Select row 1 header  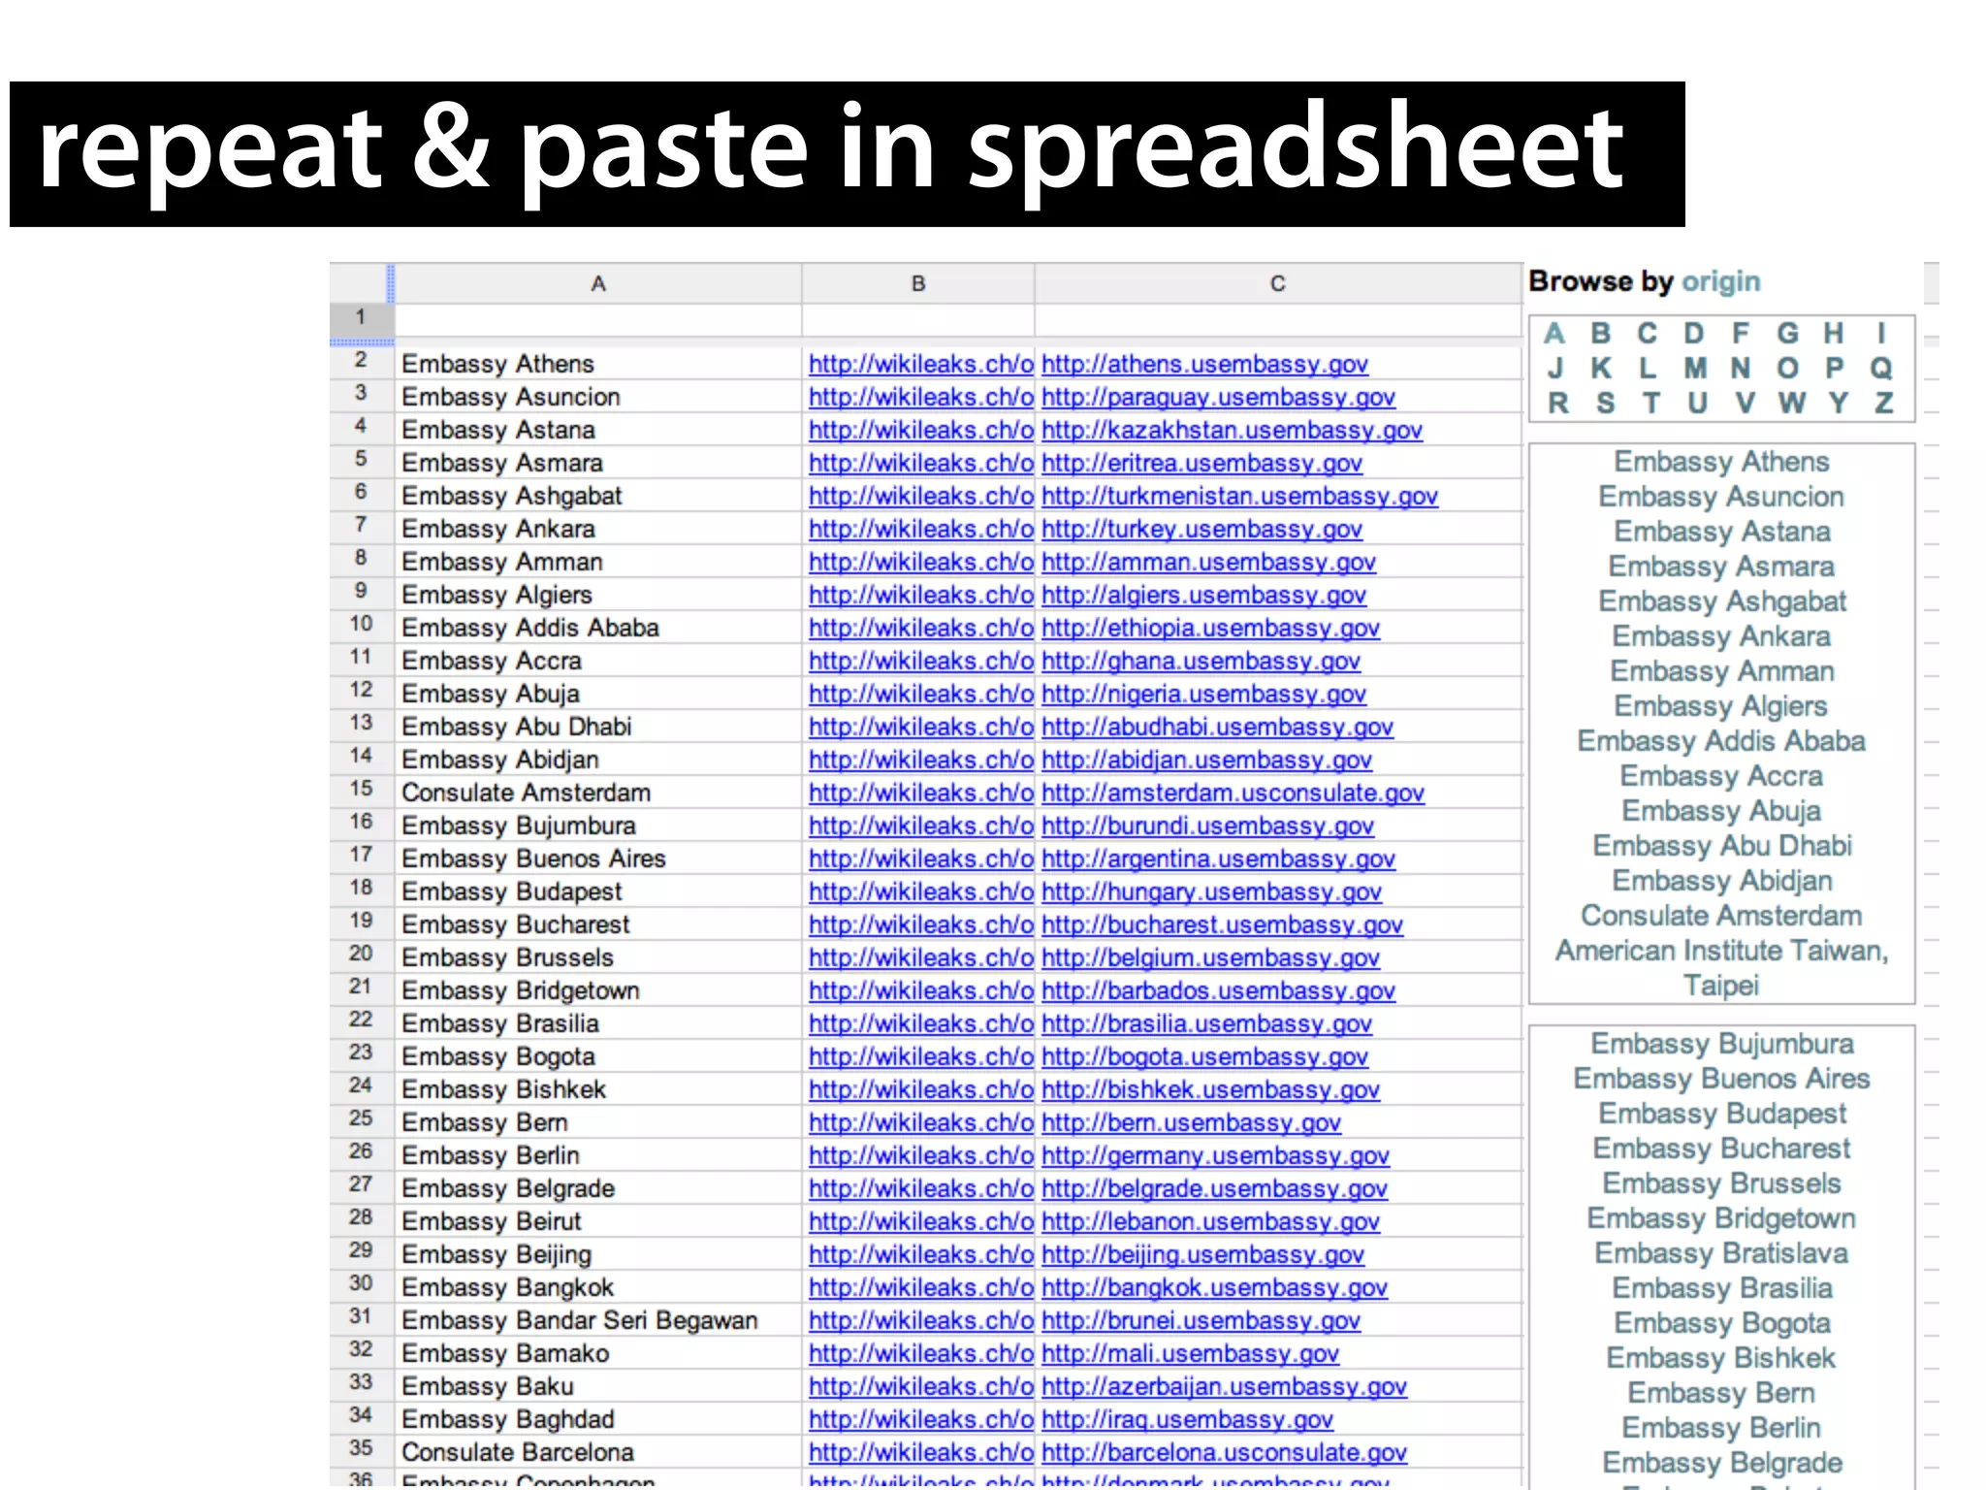tap(361, 317)
